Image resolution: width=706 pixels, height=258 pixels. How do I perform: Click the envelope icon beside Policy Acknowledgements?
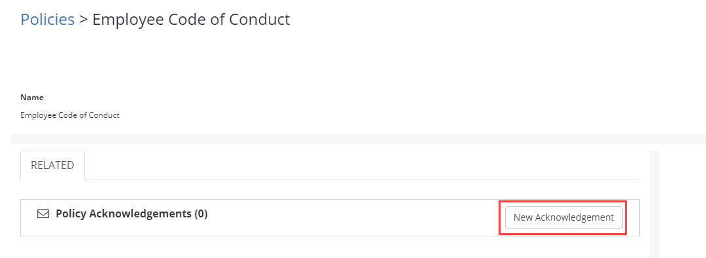[x=43, y=213]
